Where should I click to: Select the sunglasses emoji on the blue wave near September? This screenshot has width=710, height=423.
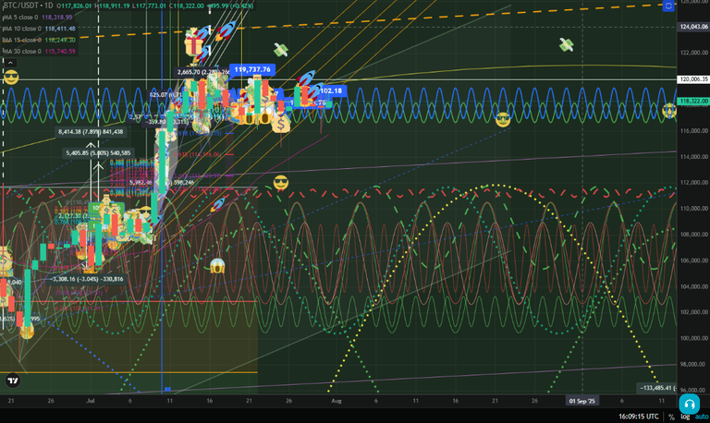pyautogui.click(x=503, y=119)
